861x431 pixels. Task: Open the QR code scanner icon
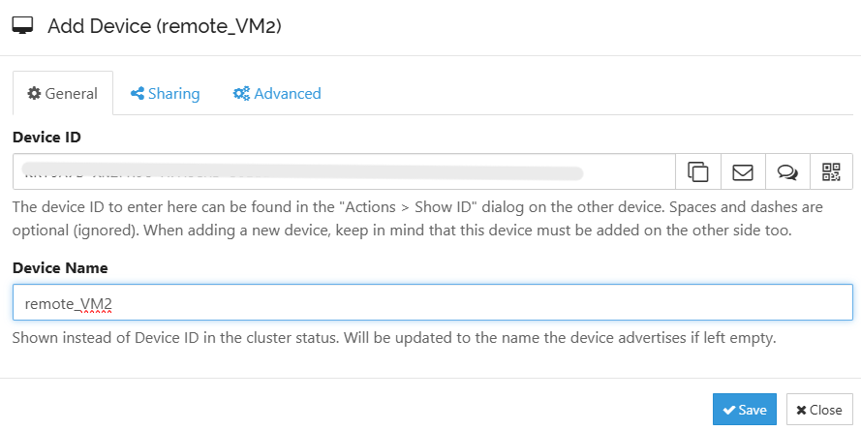pyautogui.click(x=831, y=172)
